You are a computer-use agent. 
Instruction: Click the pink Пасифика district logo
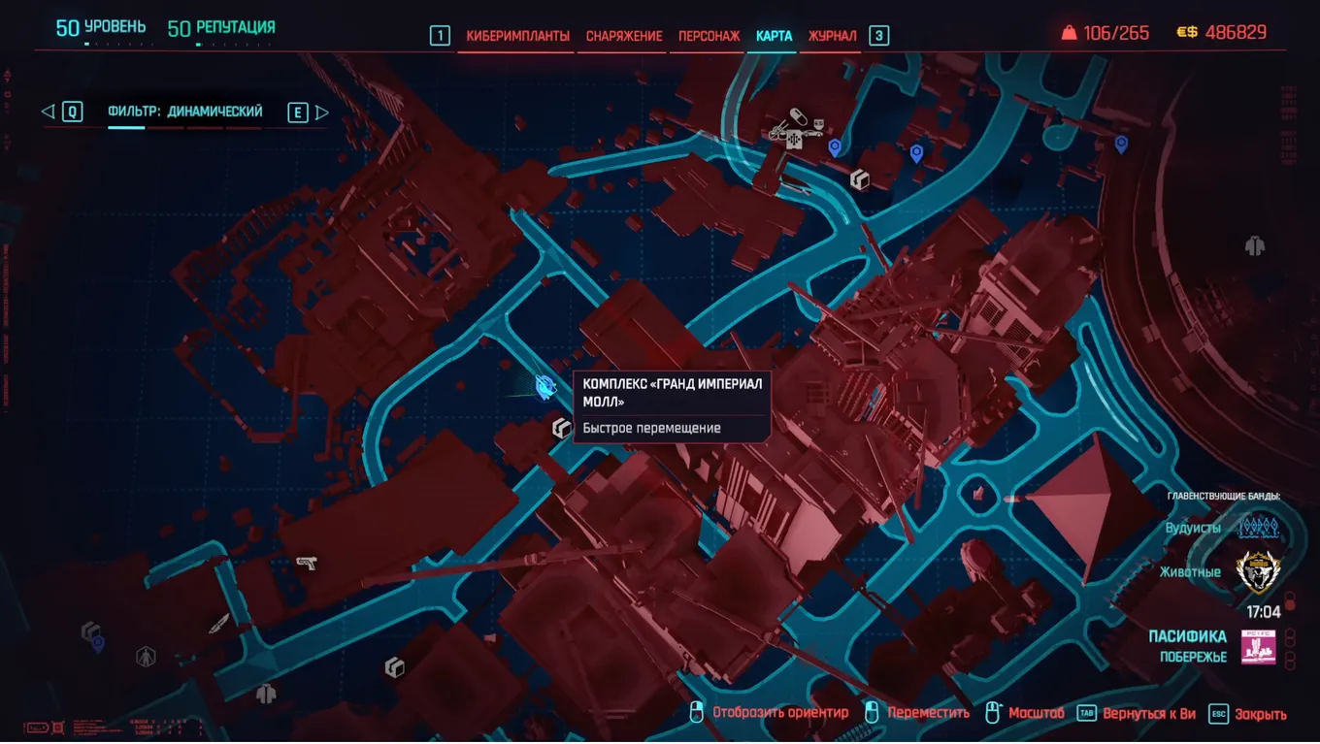click(x=1259, y=647)
